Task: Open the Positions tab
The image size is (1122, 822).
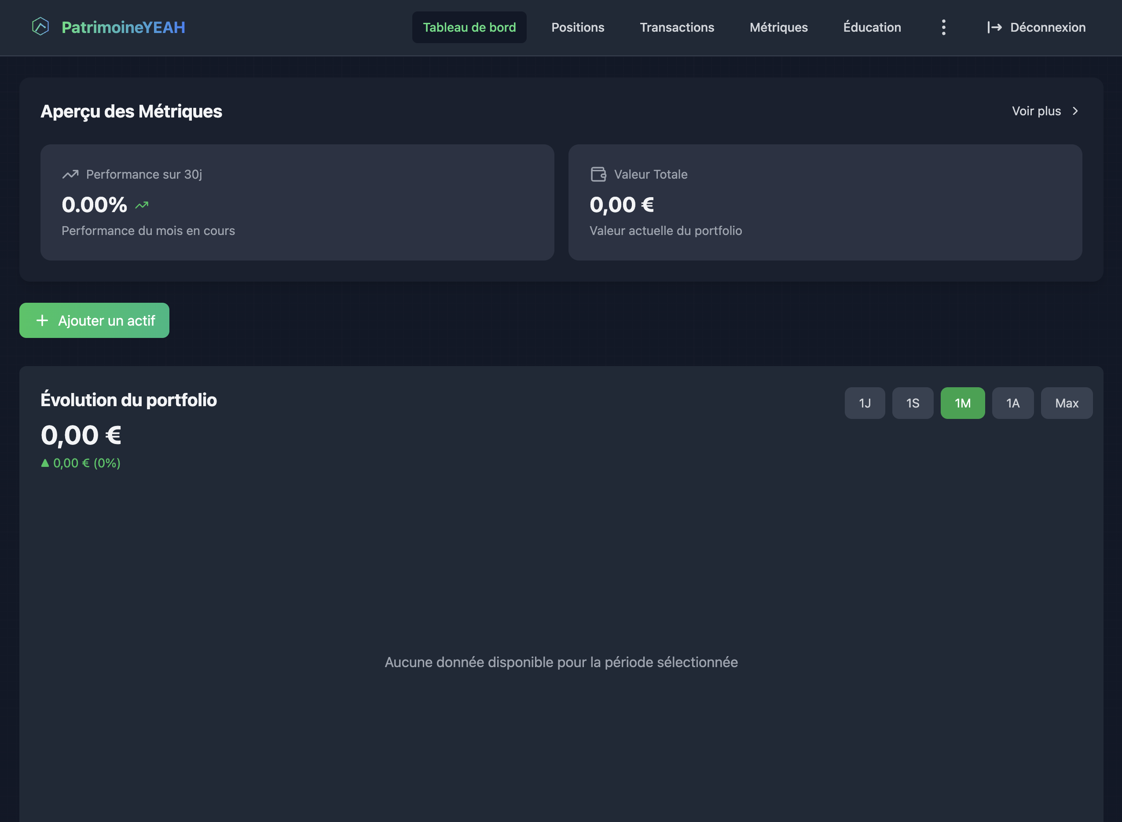Action: [x=578, y=27]
